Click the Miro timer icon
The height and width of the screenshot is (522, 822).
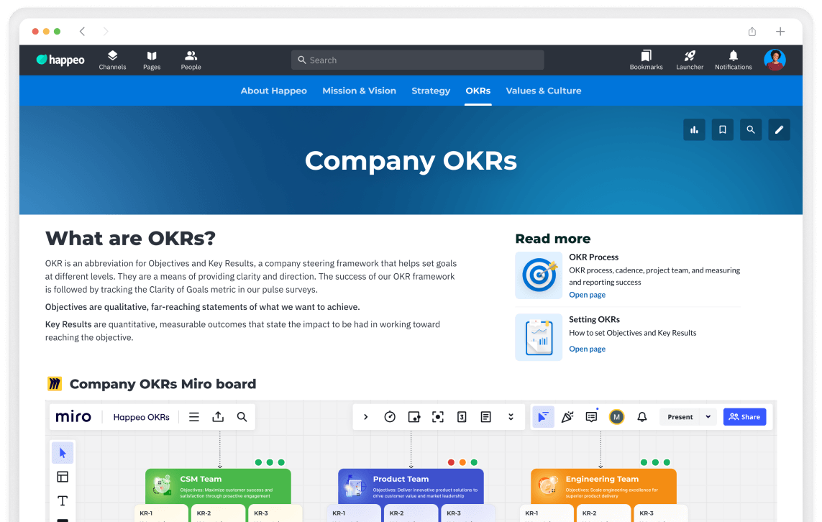click(390, 417)
